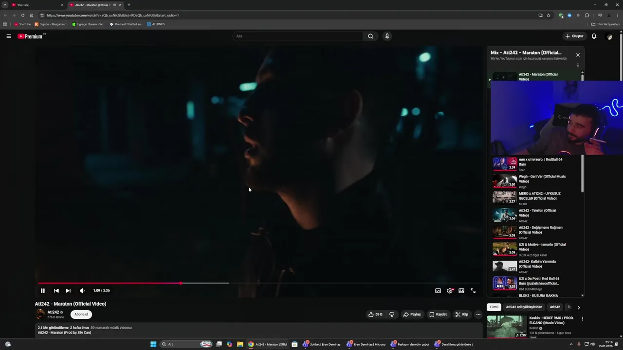
Task: Open YouTube notifications bell
Action: [x=594, y=36]
